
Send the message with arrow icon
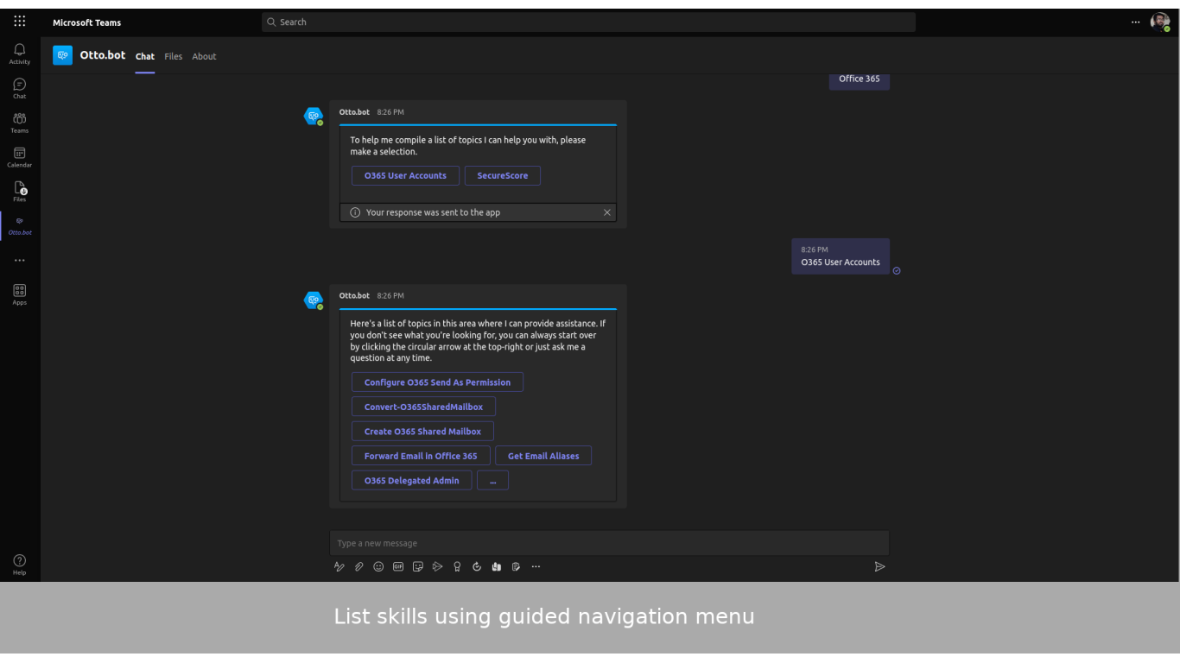point(879,566)
